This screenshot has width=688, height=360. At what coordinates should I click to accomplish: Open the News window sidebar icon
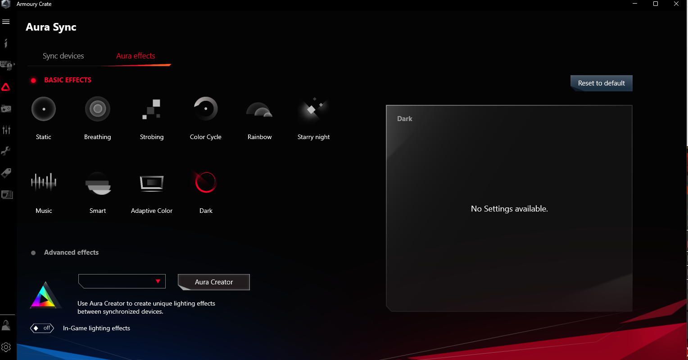click(x=7, y=194)
